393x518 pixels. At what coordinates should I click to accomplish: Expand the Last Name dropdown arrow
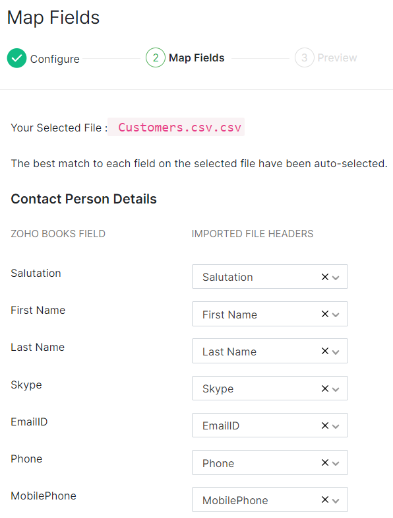coord(336,352)
